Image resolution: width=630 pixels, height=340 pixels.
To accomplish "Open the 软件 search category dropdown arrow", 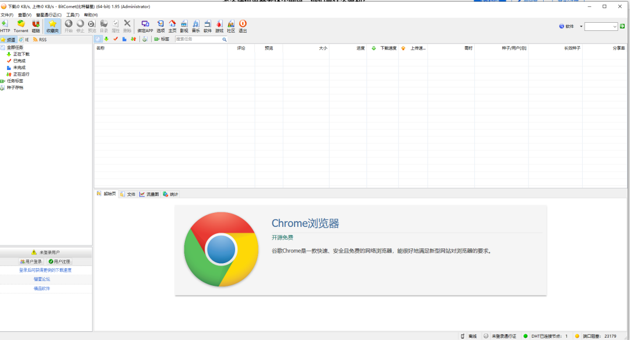I will click(x=581, y=26).
